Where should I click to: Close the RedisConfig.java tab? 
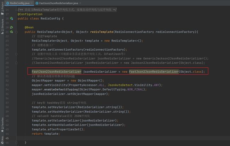(x=31, y=3)
